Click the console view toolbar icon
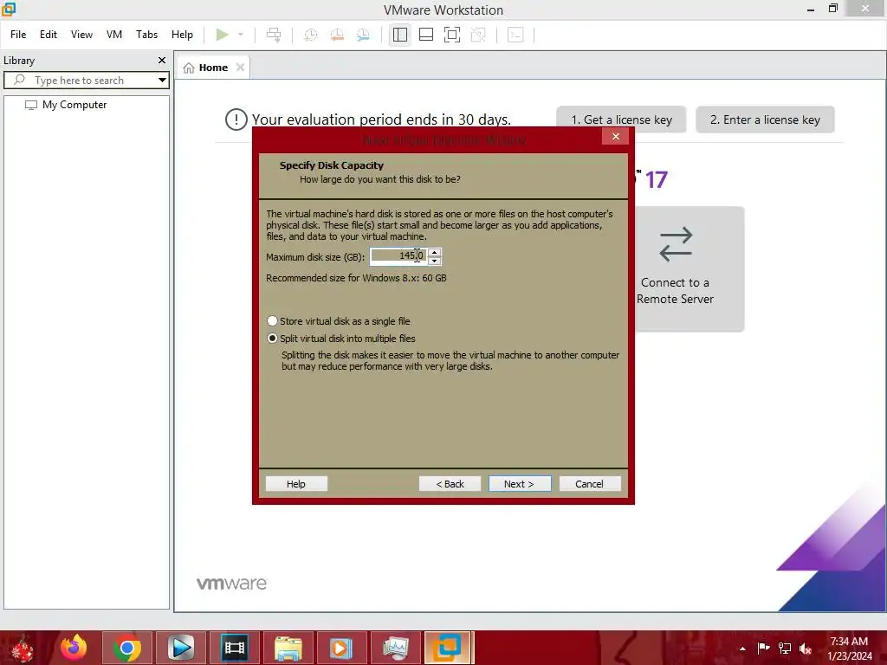This screenshot has height=665, width=887. pyautogui.click(x=515, y=35)
